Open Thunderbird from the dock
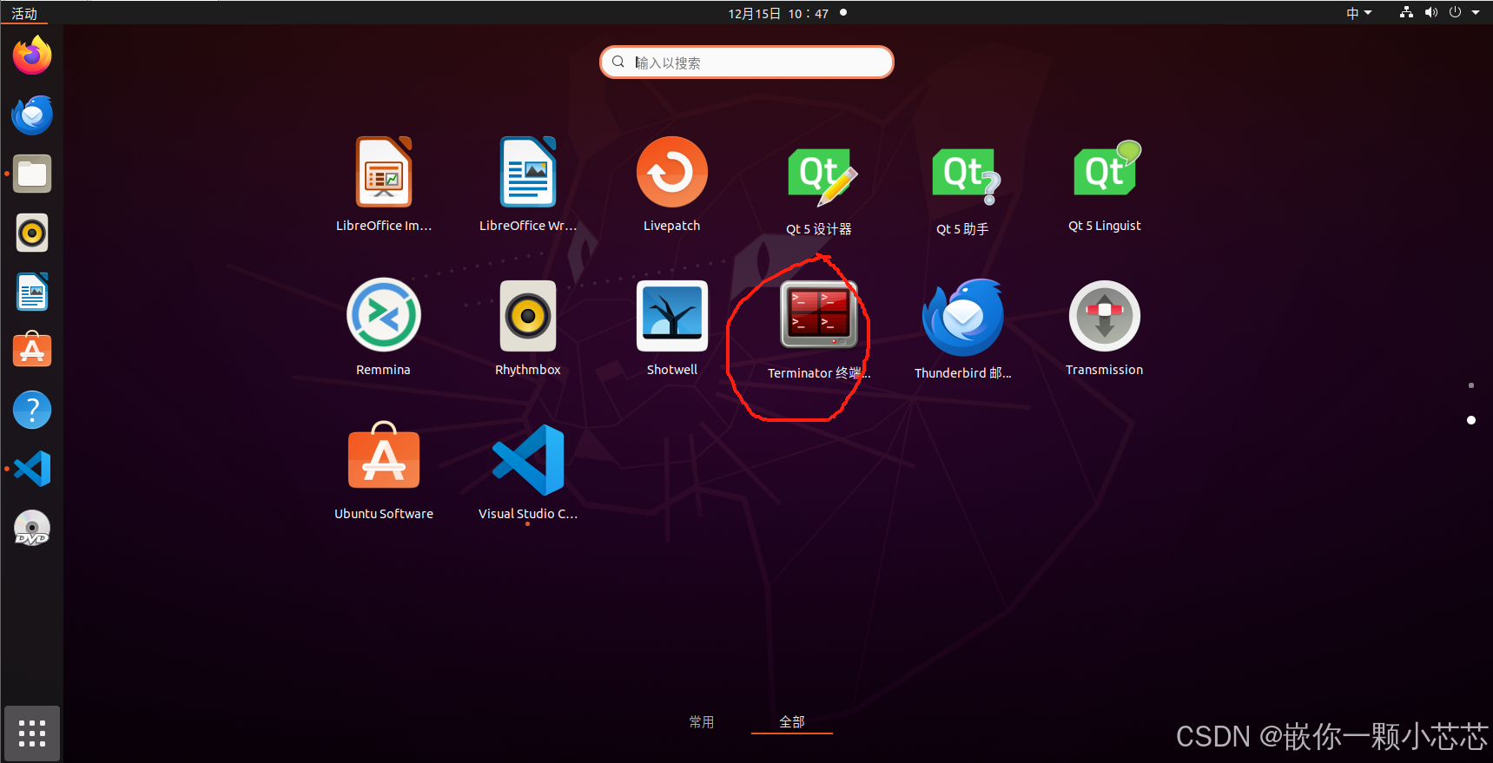 [32, 115]
